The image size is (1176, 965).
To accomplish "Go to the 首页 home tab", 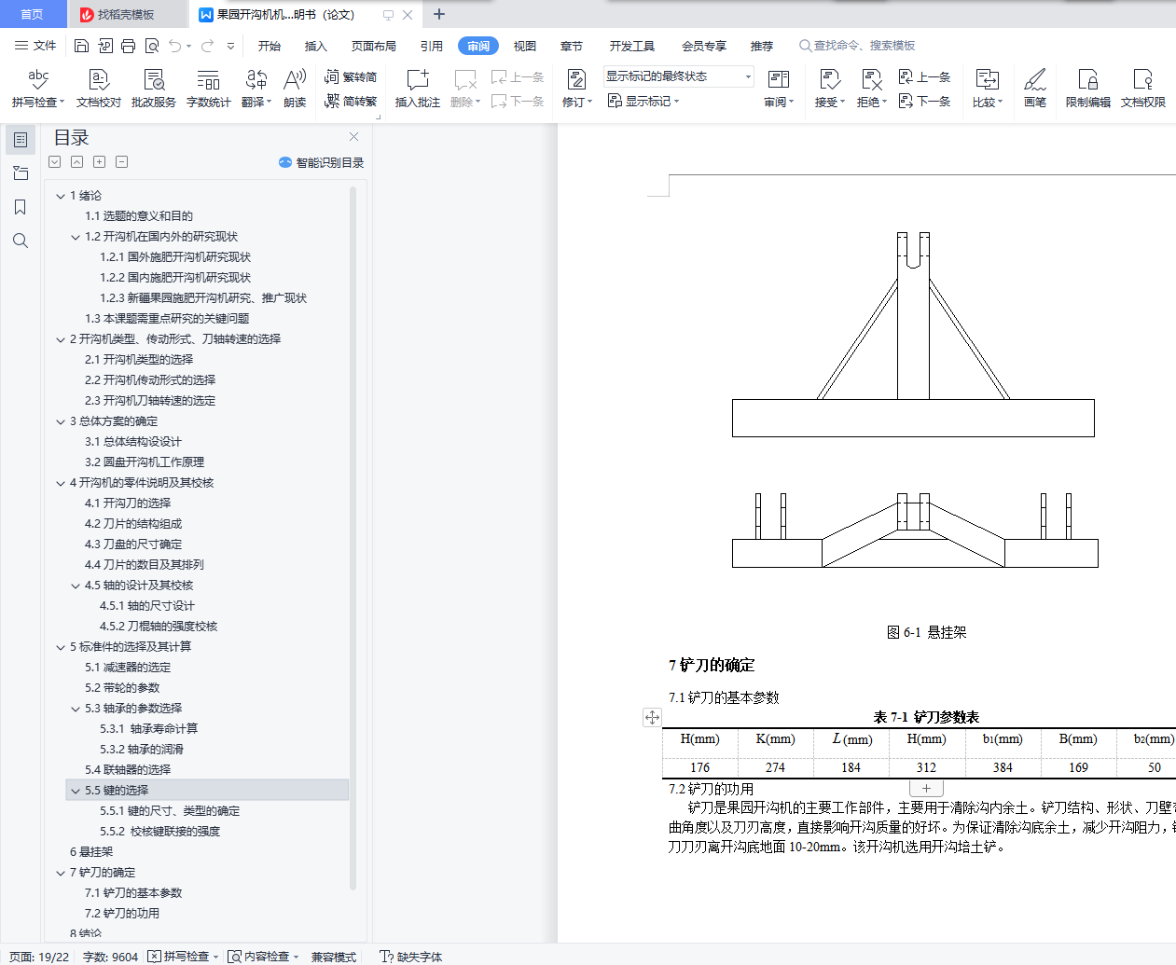I will tap(32, 15).
